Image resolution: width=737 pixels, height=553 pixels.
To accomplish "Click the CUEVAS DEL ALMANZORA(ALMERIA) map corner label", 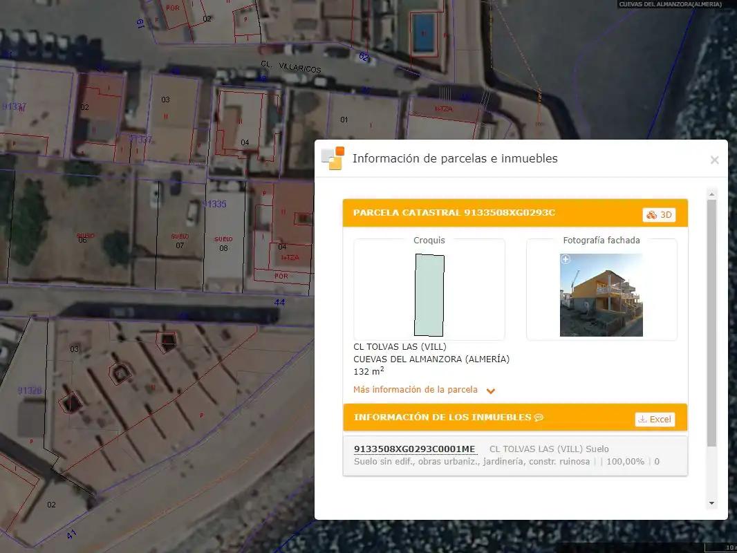I will 670,4.
